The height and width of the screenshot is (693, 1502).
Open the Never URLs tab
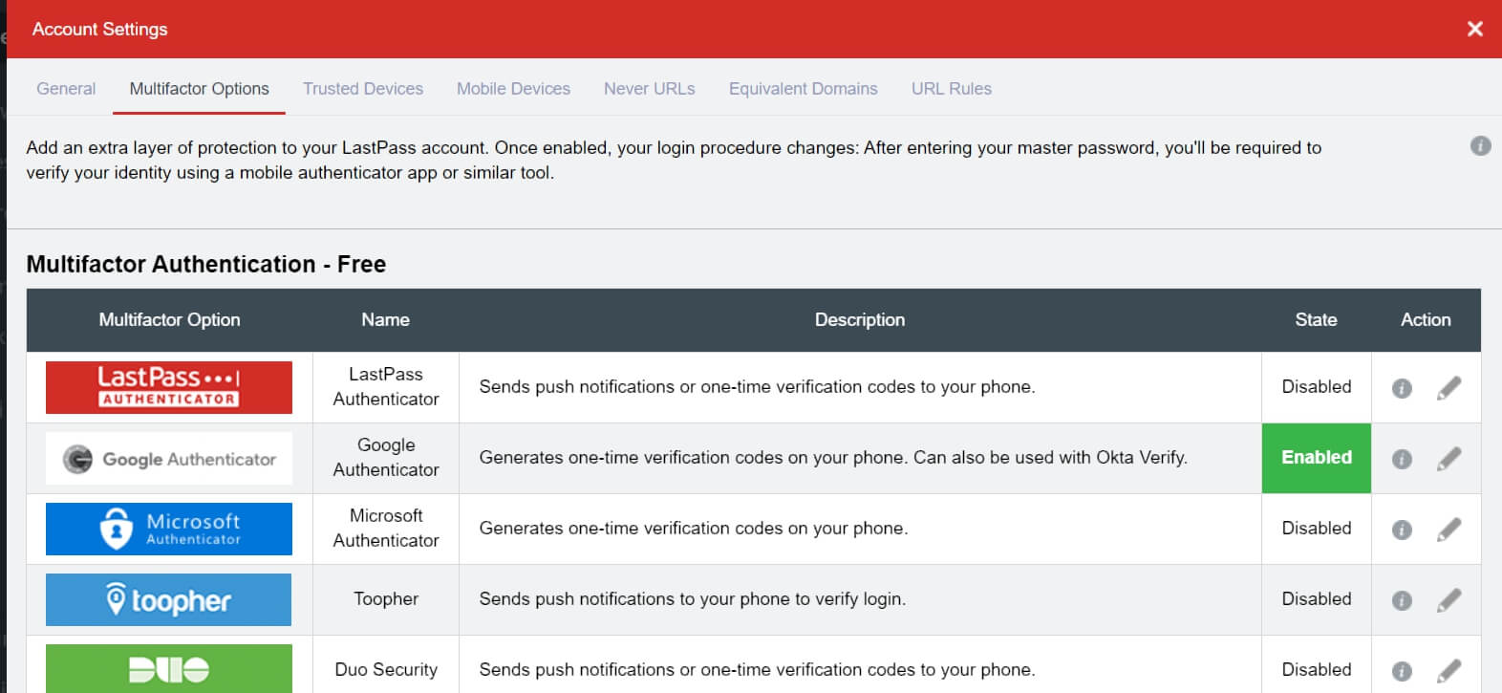pyautogui.click(x=650, y=89)
